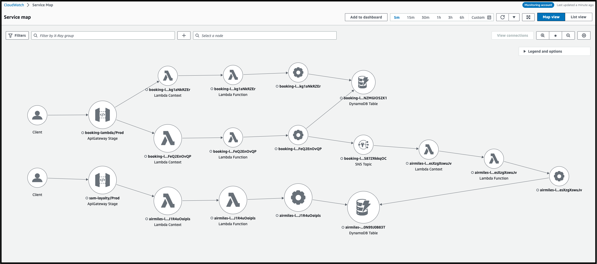Click the gear node labeled airmiles-l...J1R4uOoipls

[x=298, y=198]
